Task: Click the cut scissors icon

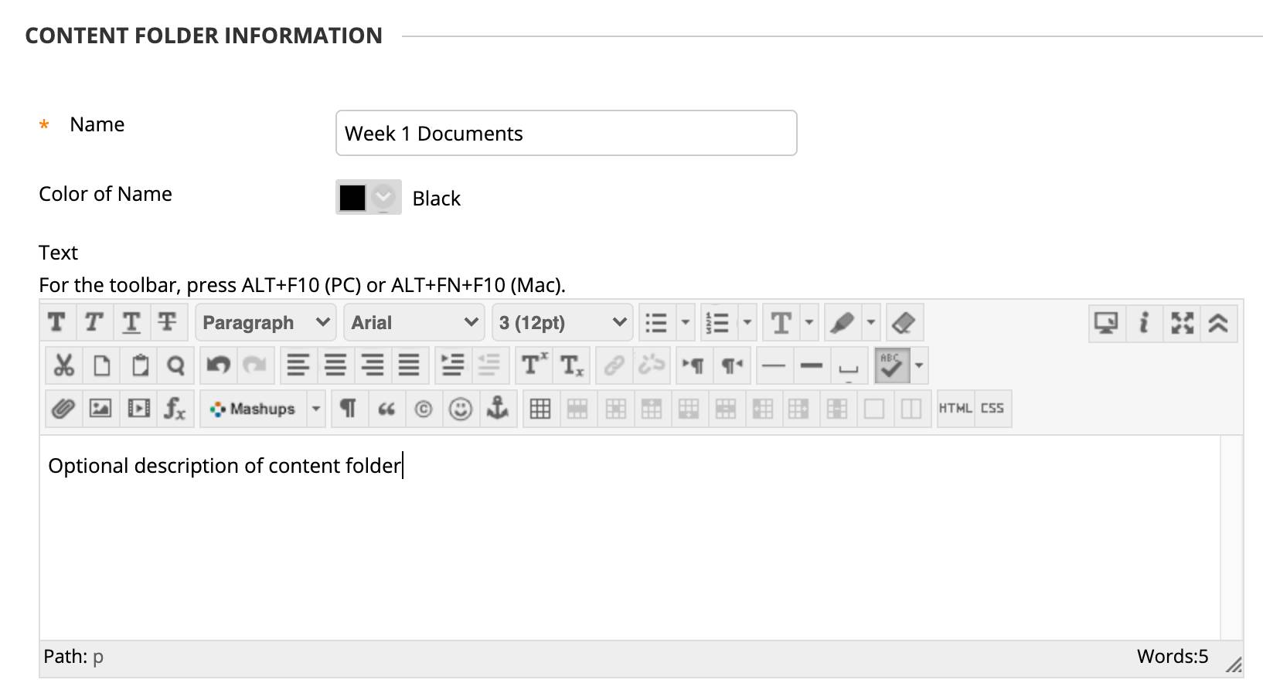Action: coord(63,365)
